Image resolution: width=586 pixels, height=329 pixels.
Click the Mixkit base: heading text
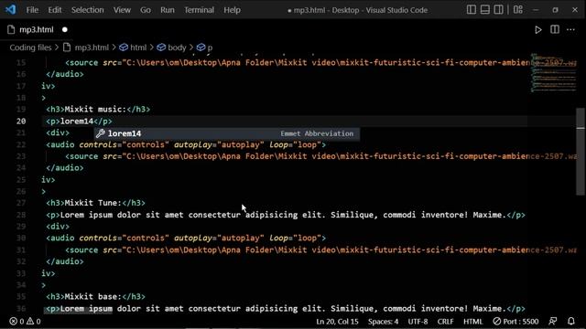(93, 296)
